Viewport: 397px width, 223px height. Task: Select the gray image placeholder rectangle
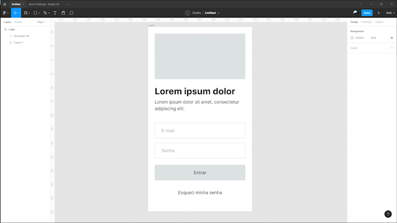200,57
